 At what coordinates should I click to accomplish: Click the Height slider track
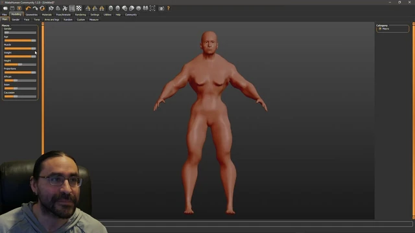pyautogui.click(x=20, y=65)
